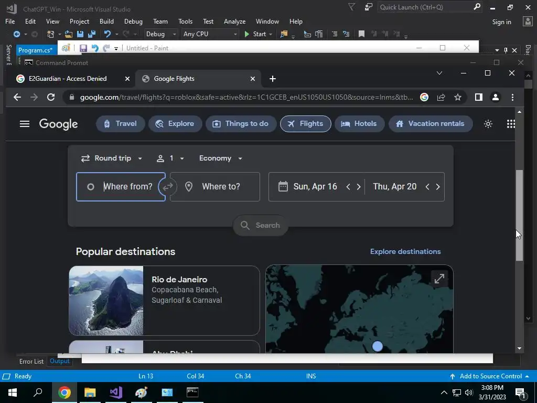This screenshot has height=403, width=537.
Task: Expand Economy class dropdown
Action: coord(221,158)
